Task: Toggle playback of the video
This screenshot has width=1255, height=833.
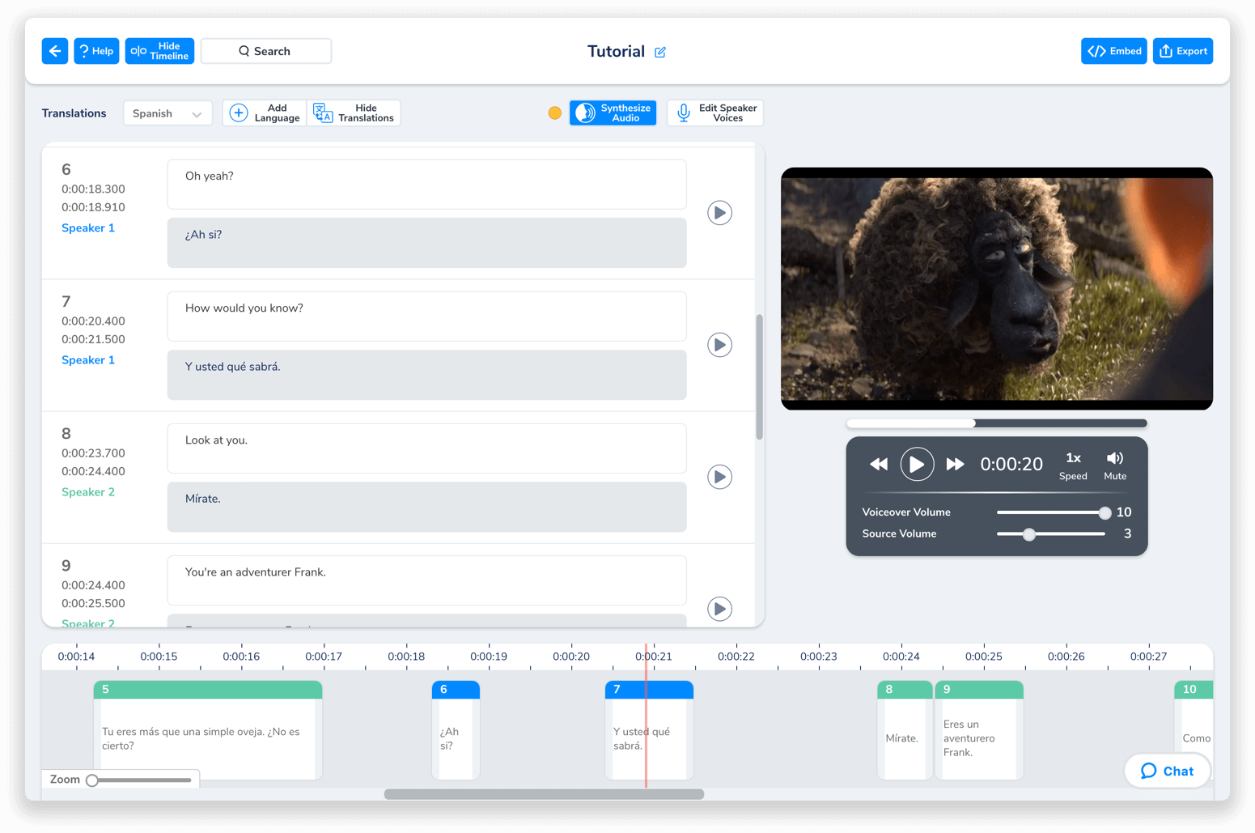Action: pyautogui.click(x=917, y=464)
